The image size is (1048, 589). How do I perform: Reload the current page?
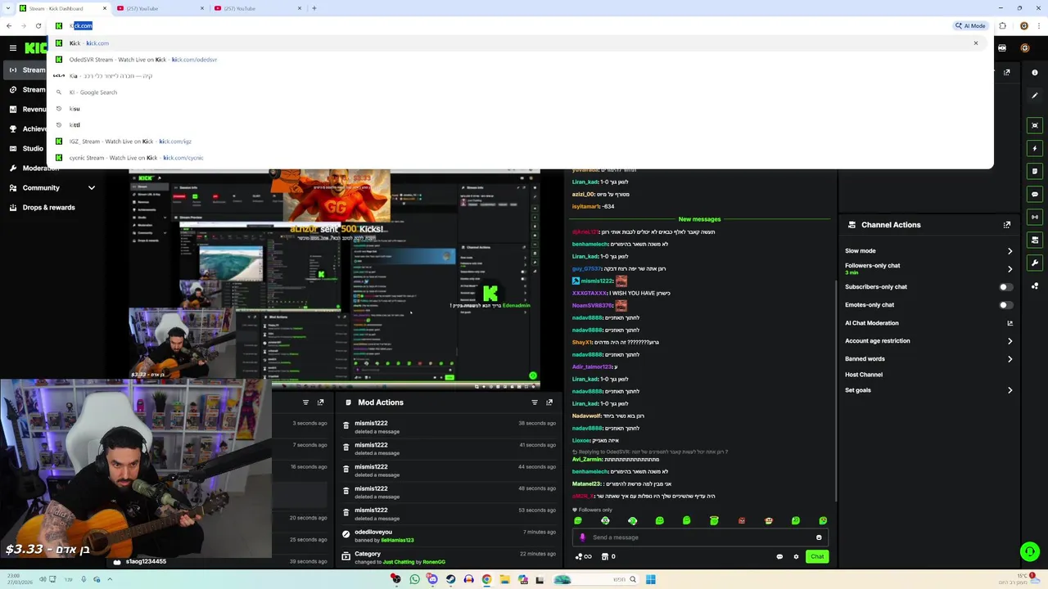pos(38,26)
